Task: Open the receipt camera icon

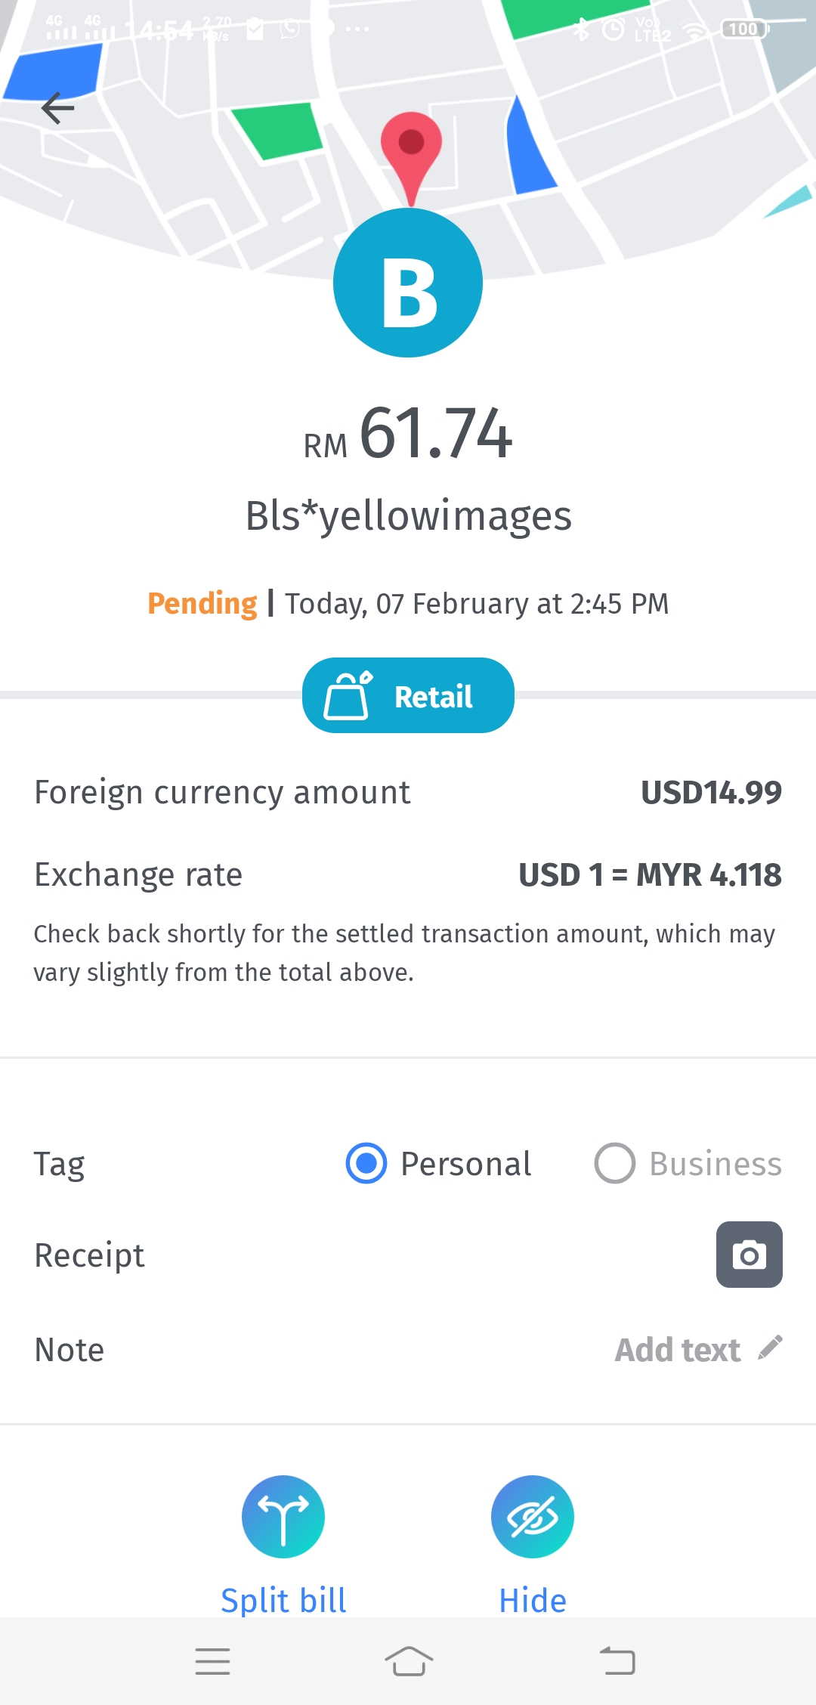Action: coord(749,1255)
